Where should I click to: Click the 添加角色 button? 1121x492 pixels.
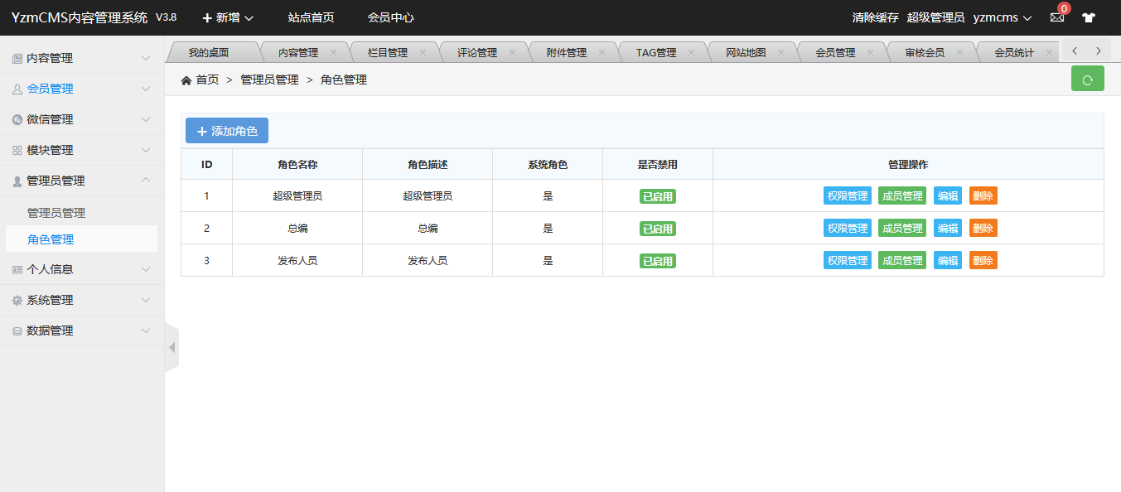click(227, 131)
